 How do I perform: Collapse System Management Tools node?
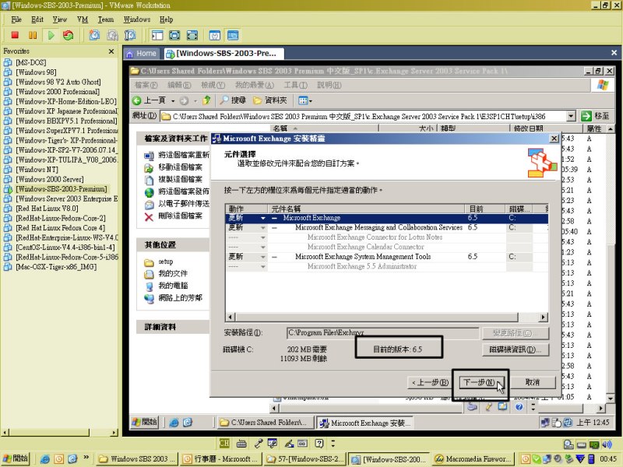pyautogui.click(x=275, y=257)
